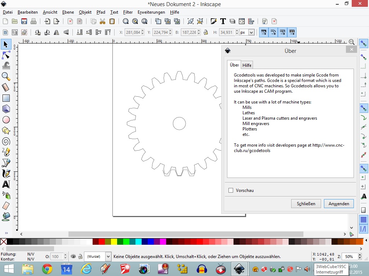Open the Text and Font dialog icon

(x=223, y=21)
